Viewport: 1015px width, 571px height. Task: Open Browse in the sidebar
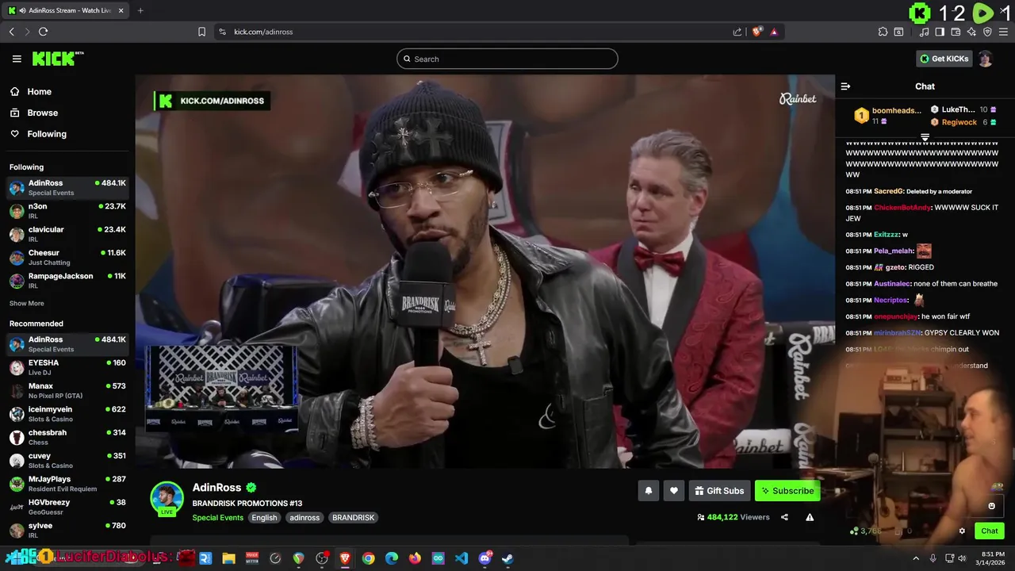[x=42, y=113]
